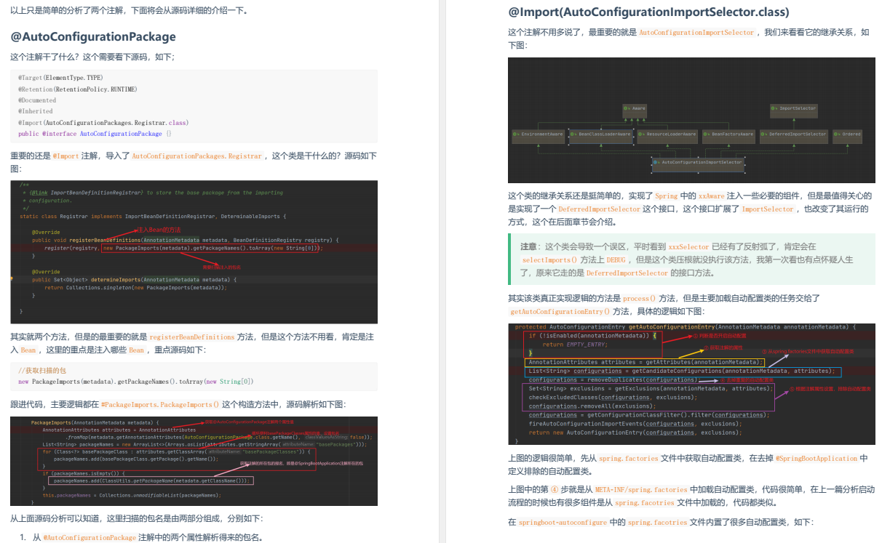Click the @Target(ElementType.TYPE) code line
882x543 pixels.
[61, 78]
